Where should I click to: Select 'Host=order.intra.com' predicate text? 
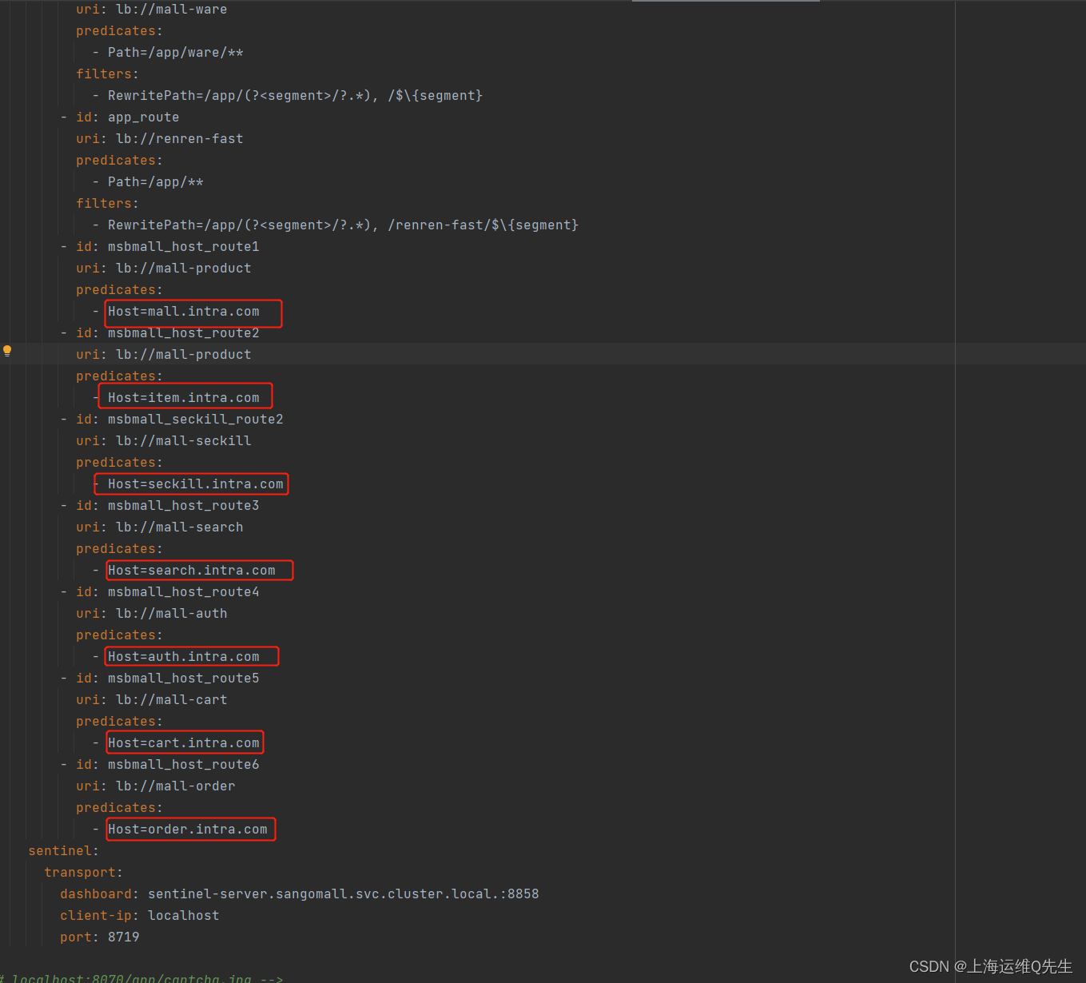click(188, 830)
